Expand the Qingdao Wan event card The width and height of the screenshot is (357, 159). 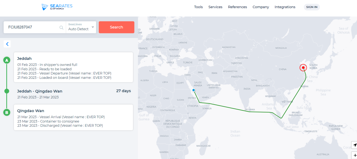coord(73,117)
